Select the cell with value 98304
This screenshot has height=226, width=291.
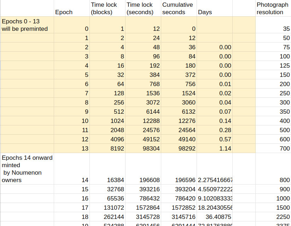143,148
